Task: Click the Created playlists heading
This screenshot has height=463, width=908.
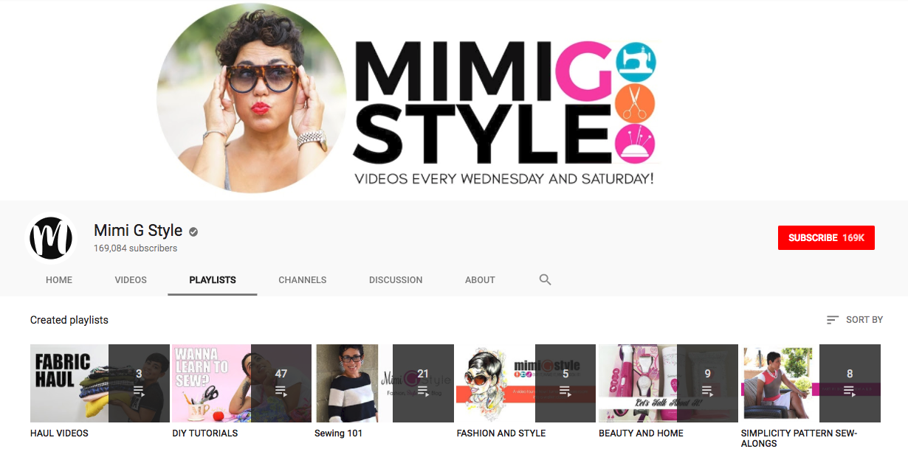Action: coord(69,320)
